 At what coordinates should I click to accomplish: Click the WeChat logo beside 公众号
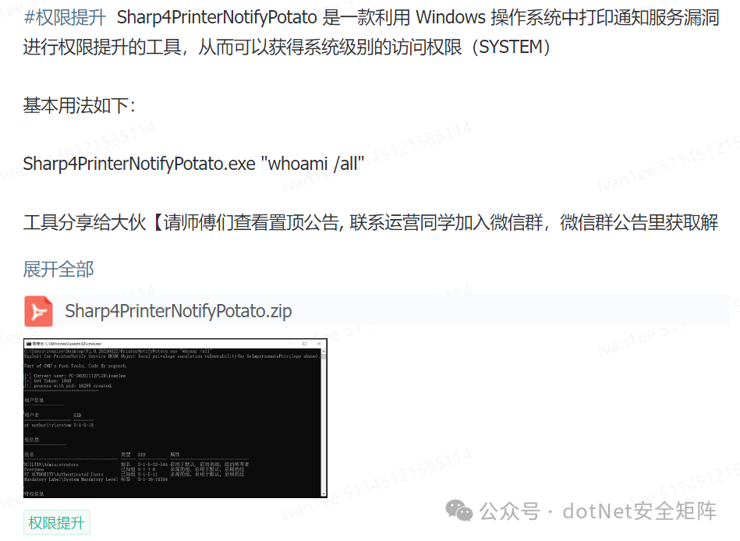pyautogui.click(x=459, y=511)
